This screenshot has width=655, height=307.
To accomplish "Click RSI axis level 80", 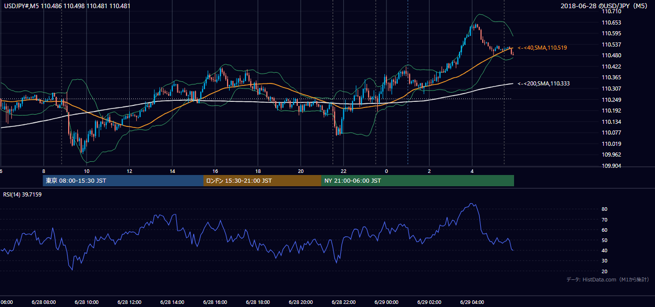I will coord(604,209).
